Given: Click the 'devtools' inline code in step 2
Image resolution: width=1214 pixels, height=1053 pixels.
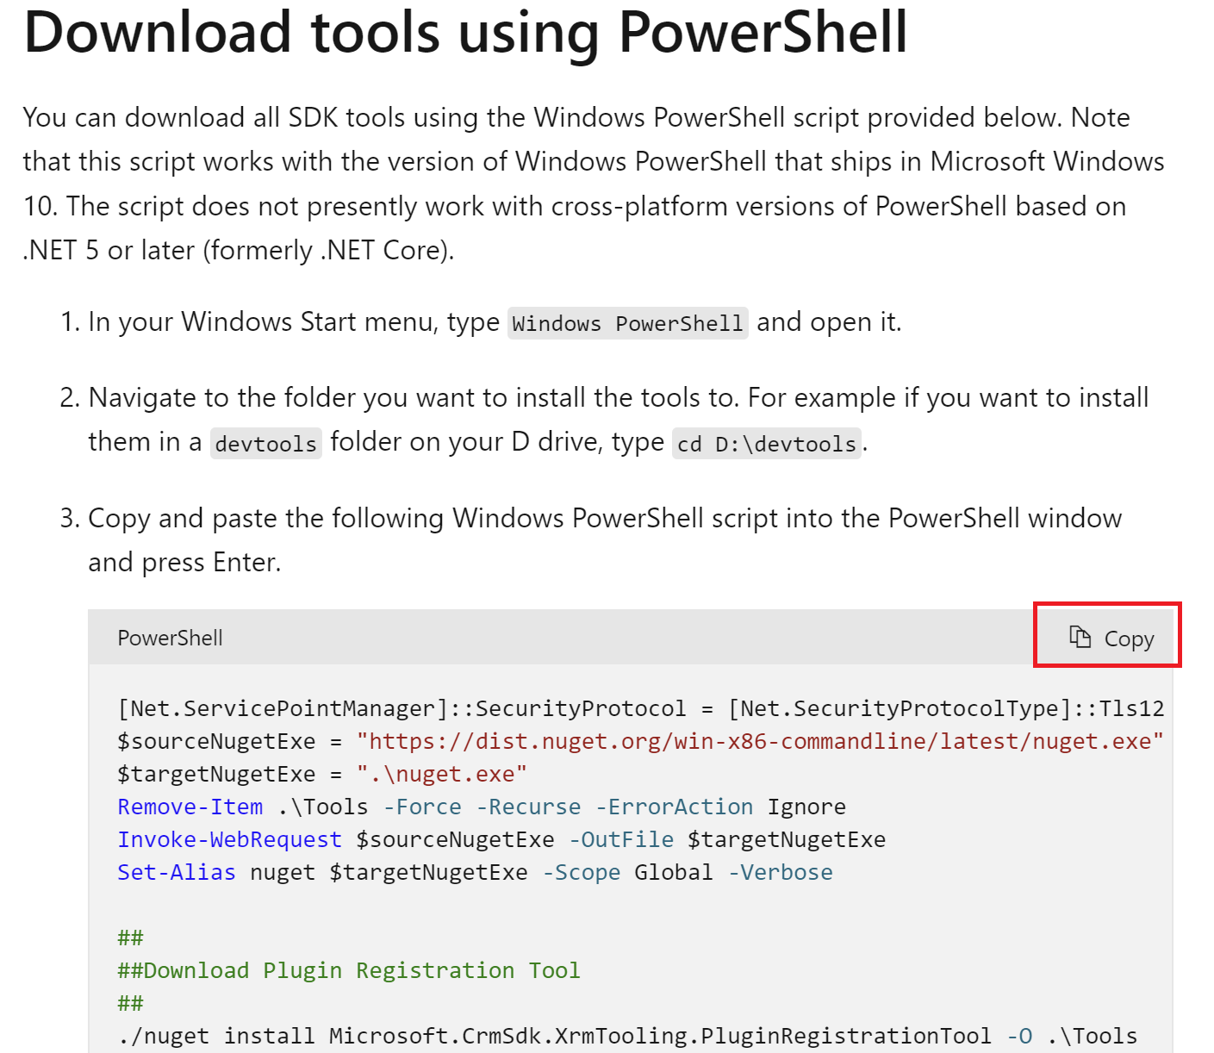Looking at the screenshot, I should click(x=265, y=444).
